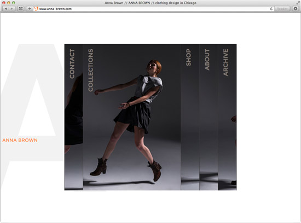Enter full screen via window corner arrows
Image resolution: width=301 pixels, height=223 pixels.
tap(298, 3)
